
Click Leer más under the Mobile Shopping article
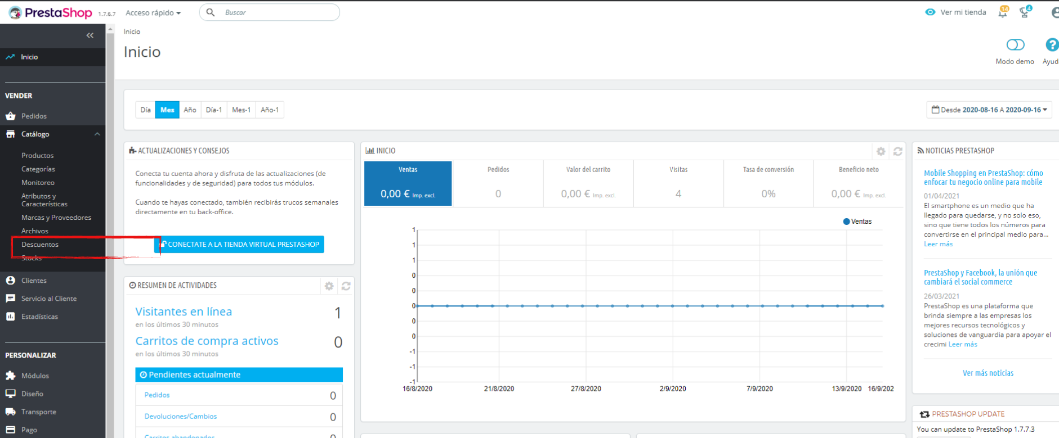938,244
